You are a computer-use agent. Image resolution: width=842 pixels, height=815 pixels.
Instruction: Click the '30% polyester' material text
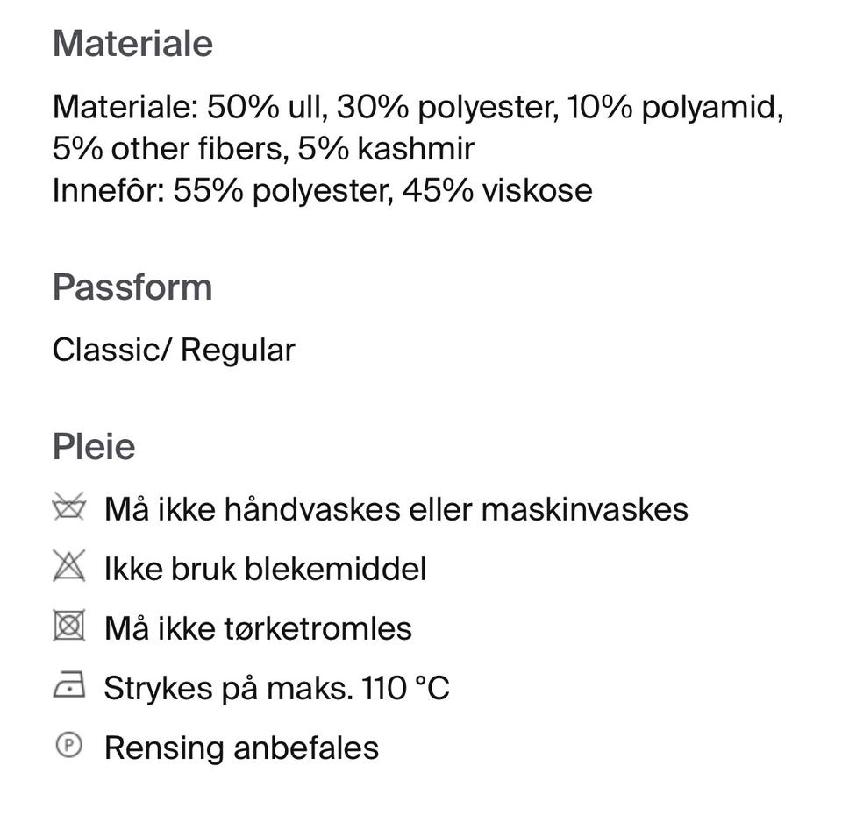(446, 108)
